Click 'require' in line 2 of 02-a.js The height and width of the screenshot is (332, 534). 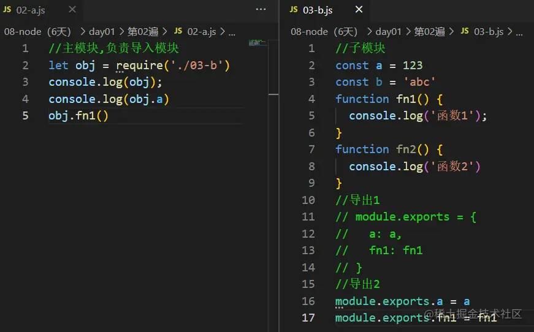coord(140,66)
